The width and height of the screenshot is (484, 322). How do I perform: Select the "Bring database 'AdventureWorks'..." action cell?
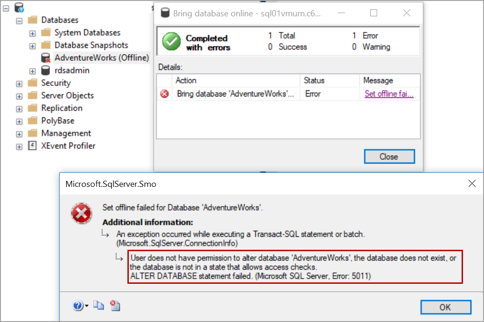(x=236, y=94)
